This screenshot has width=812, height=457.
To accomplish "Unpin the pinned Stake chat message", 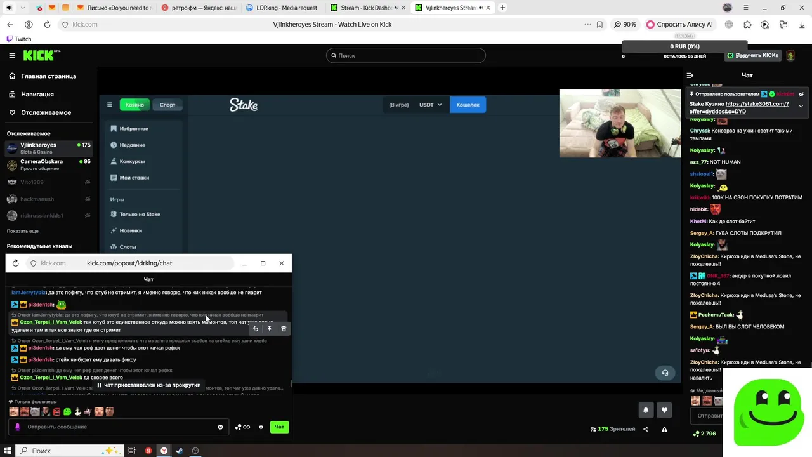I will [x=801, y=94].
